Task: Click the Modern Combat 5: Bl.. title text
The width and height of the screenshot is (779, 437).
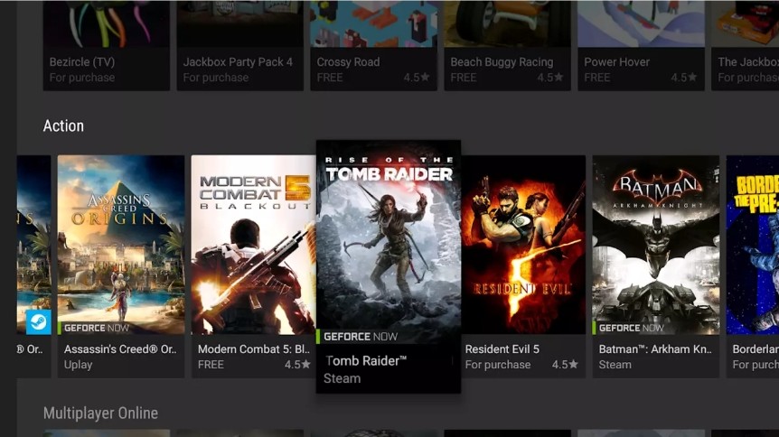Action: 254,349
